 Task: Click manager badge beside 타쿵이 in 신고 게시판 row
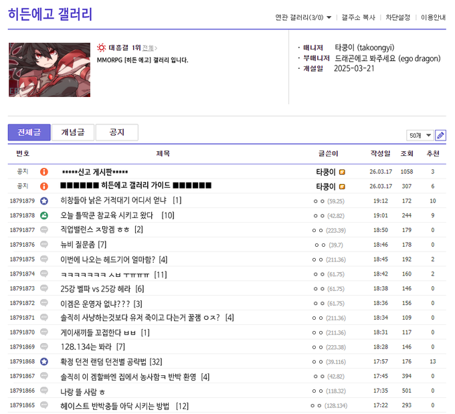342,172
